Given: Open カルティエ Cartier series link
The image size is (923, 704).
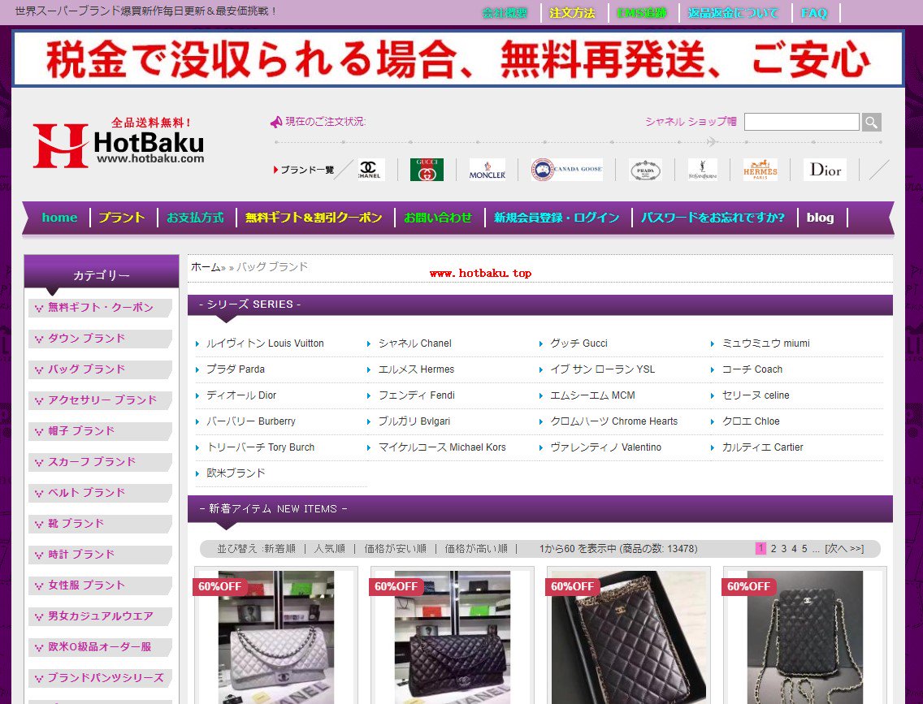Looking at the screenshot, I should click(763, 447).
